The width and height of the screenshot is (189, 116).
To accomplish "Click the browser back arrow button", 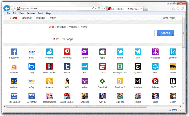I will click(x=7, y=8).
